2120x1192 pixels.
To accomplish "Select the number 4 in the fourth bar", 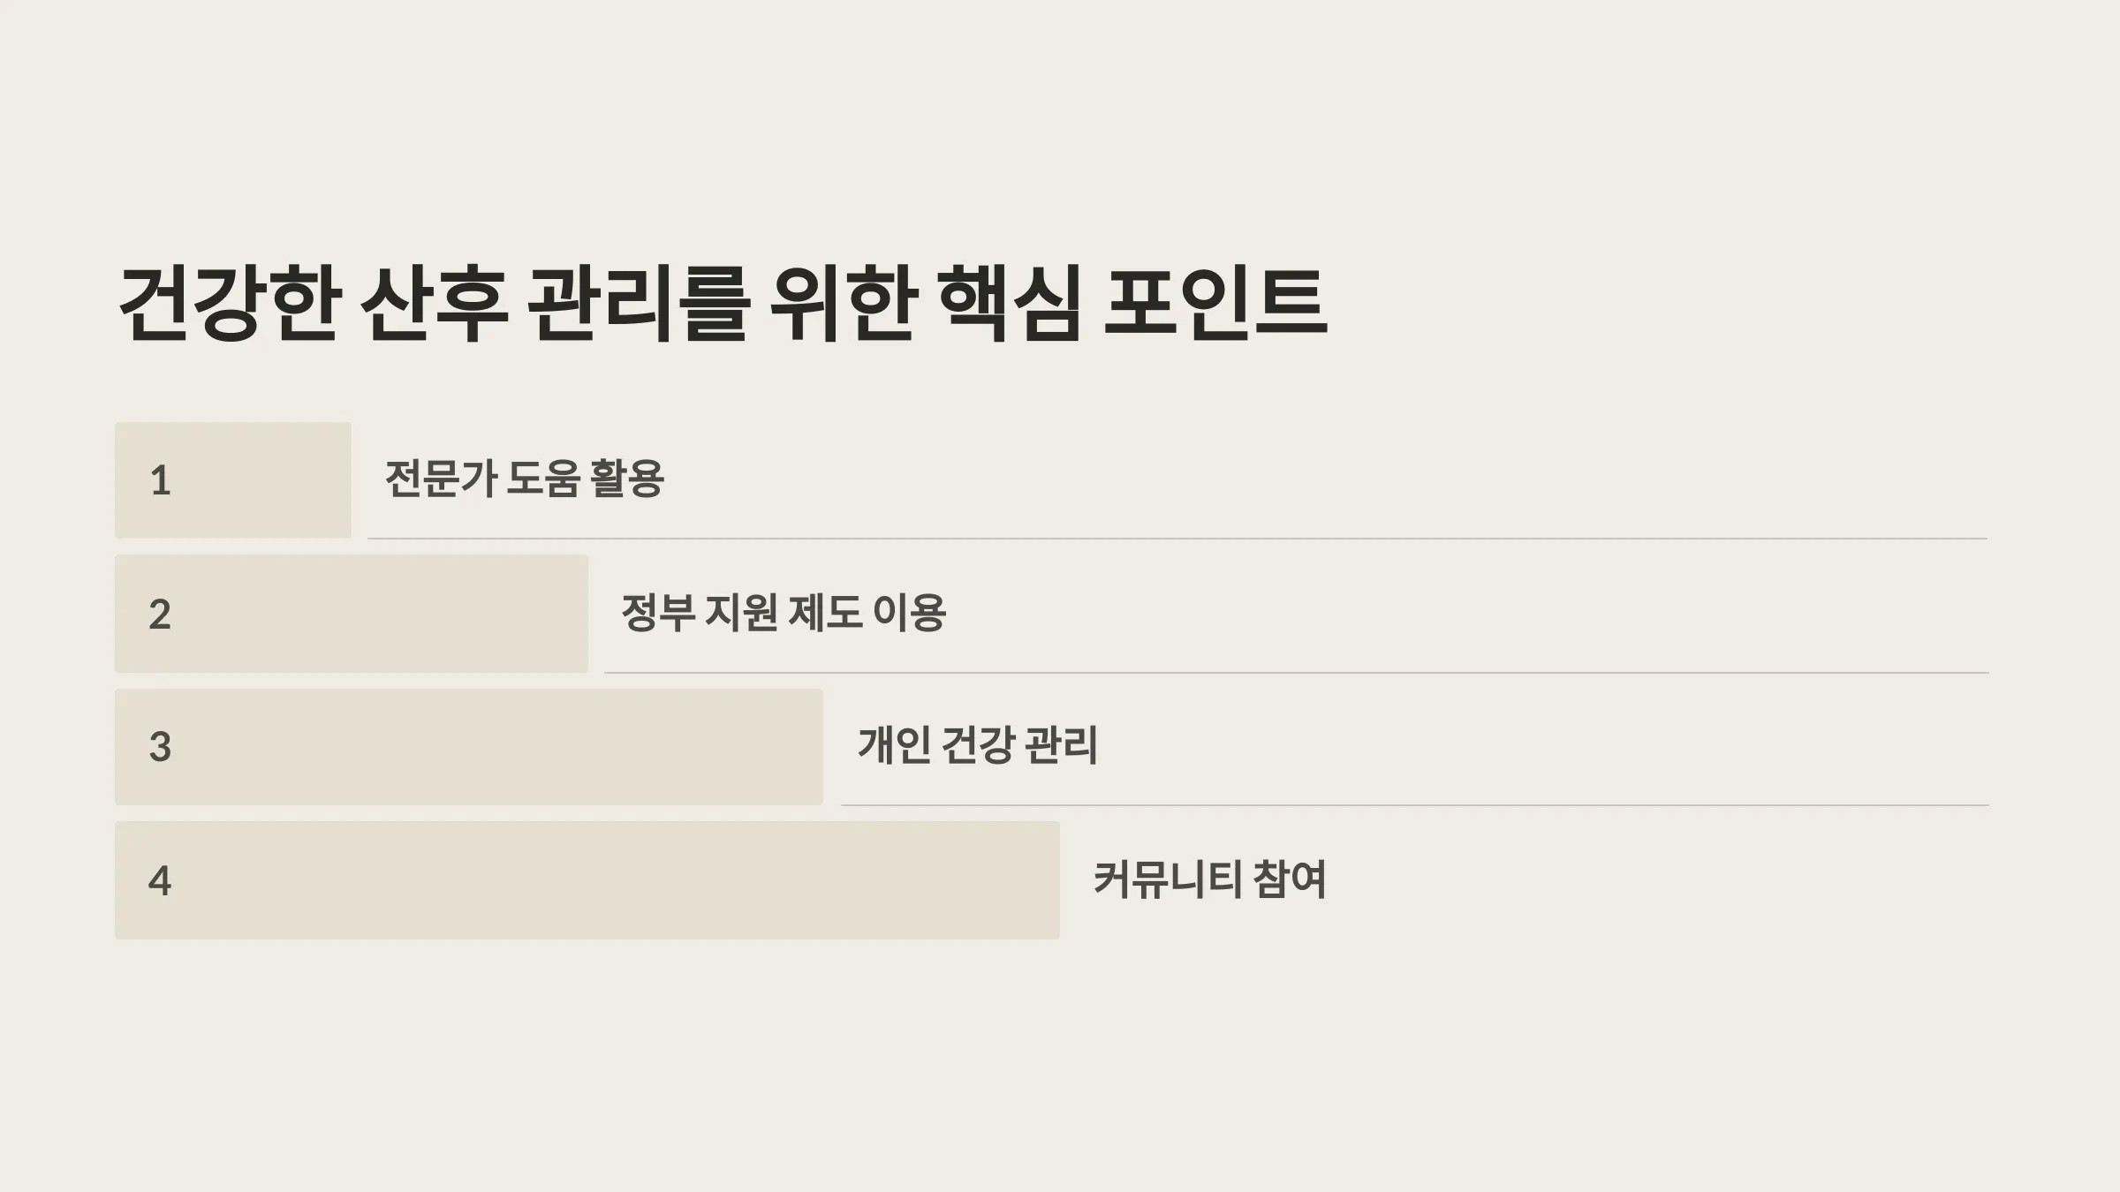I will click(x=160, y=880).
